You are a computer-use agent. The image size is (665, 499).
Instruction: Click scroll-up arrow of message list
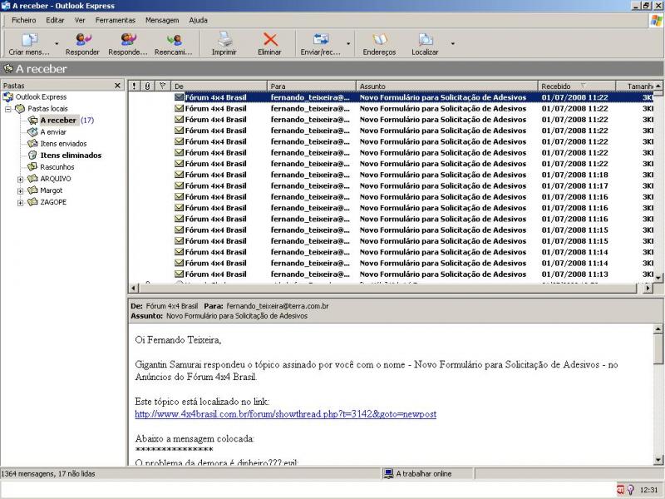click(x=658, y=86)
